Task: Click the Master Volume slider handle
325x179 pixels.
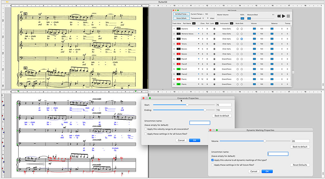Action: (x=242, y=18)
